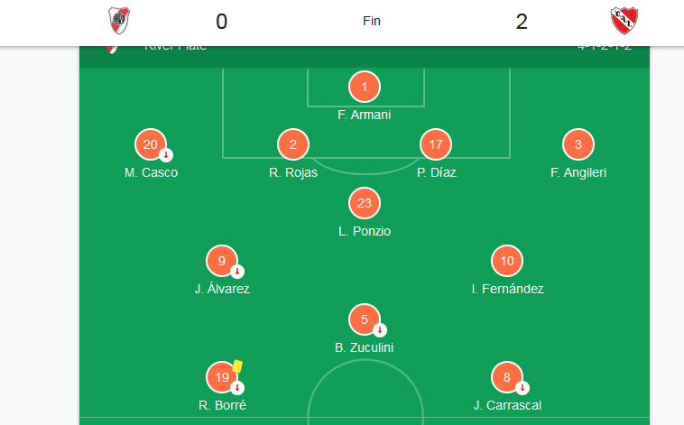Screen dimensions: 684x425
Task: Click the F. Armani name label
Action: click(x=365, y=115)
